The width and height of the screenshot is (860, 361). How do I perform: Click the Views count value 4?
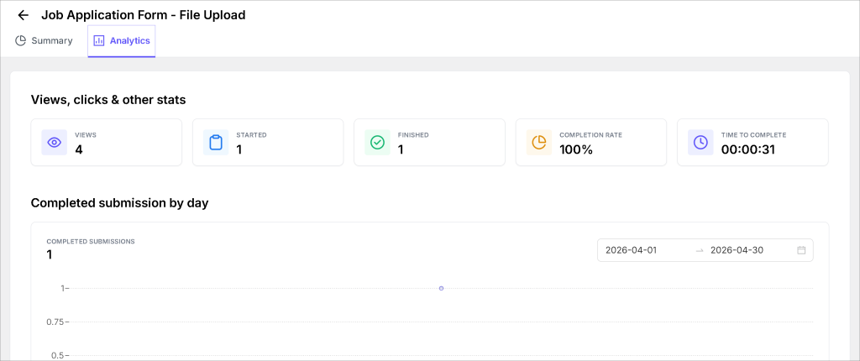(x=78, y=149)
